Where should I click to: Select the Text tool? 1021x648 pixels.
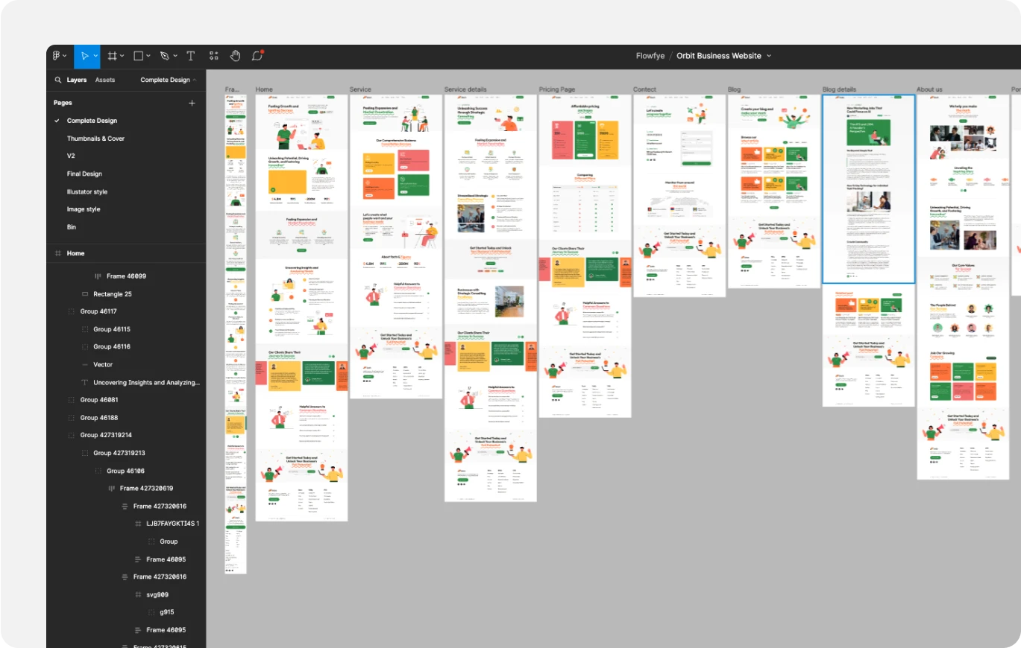[x=190, y=56]
